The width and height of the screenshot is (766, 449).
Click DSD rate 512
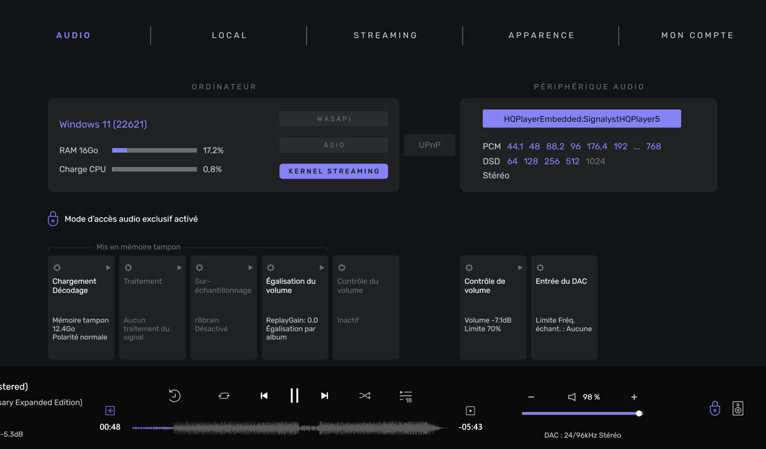click(x=573, y=161)
